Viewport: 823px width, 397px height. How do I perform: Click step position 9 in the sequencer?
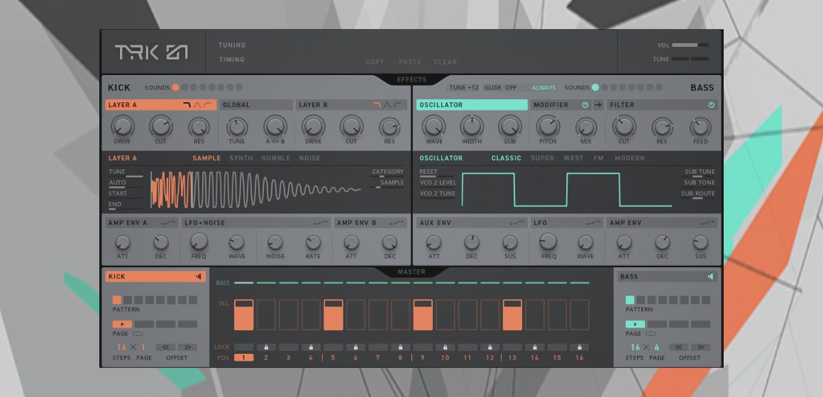[x=423, y=358]
